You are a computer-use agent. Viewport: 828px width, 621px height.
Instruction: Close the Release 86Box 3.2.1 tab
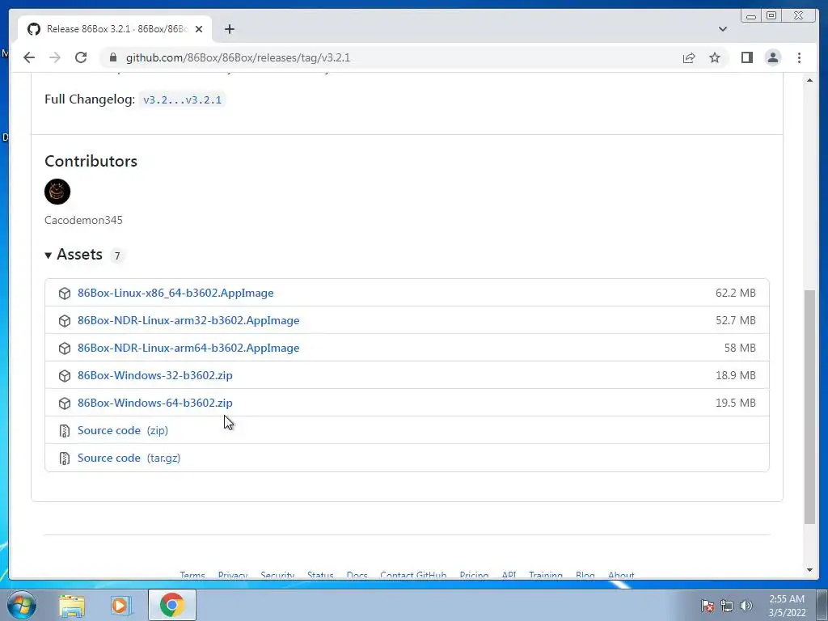pyautogui.click(x=199, y=29)
